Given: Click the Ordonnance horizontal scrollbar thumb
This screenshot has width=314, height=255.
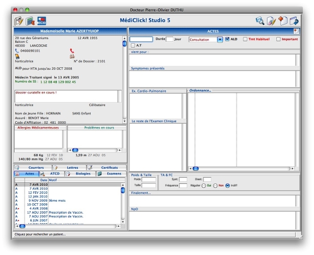Looking at the screenshot, I should tap(196, 169).
